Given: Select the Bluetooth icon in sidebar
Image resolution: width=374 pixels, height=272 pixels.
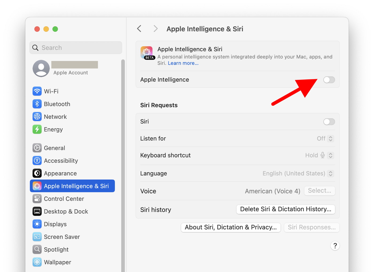Looking at the screenshot, I should pos(37,104).
